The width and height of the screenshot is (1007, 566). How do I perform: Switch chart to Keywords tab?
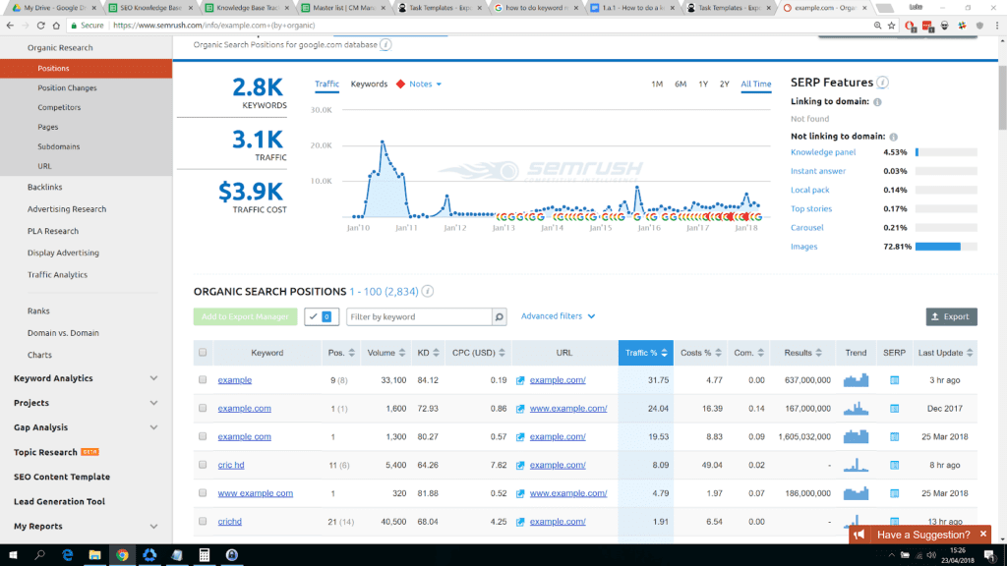(x=369, y=85)
